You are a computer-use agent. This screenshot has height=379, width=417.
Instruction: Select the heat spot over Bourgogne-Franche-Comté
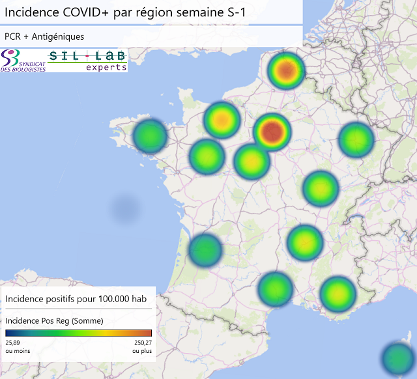321,189
